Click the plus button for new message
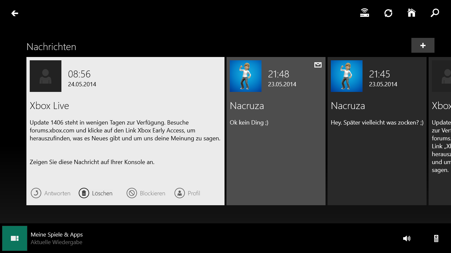The height and width of the screenshot is (253, 451). (x=423, y=45)
